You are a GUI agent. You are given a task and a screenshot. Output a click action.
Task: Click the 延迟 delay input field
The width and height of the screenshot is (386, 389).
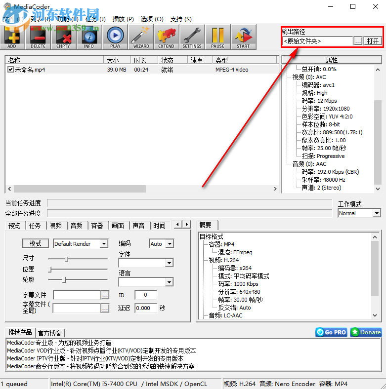click(146, 308)
